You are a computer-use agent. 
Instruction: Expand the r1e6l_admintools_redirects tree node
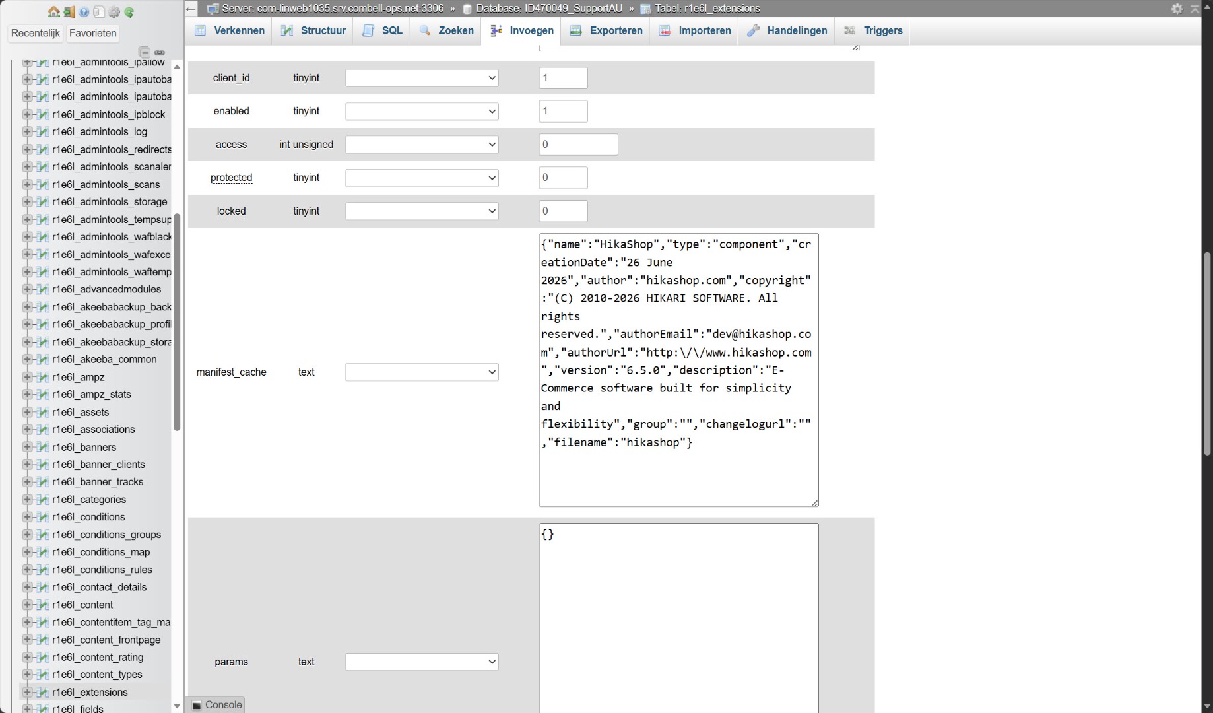tap(27, 149)
